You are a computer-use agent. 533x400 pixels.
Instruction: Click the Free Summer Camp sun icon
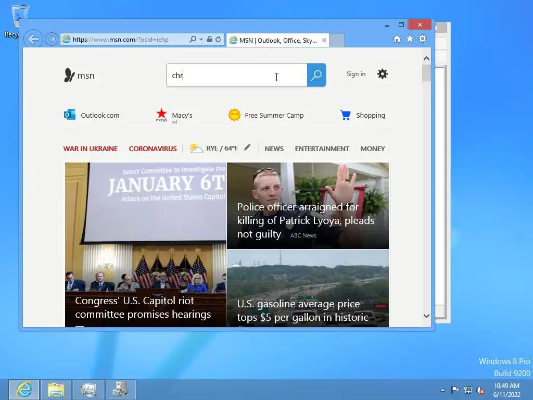click(x=234, y=115)
